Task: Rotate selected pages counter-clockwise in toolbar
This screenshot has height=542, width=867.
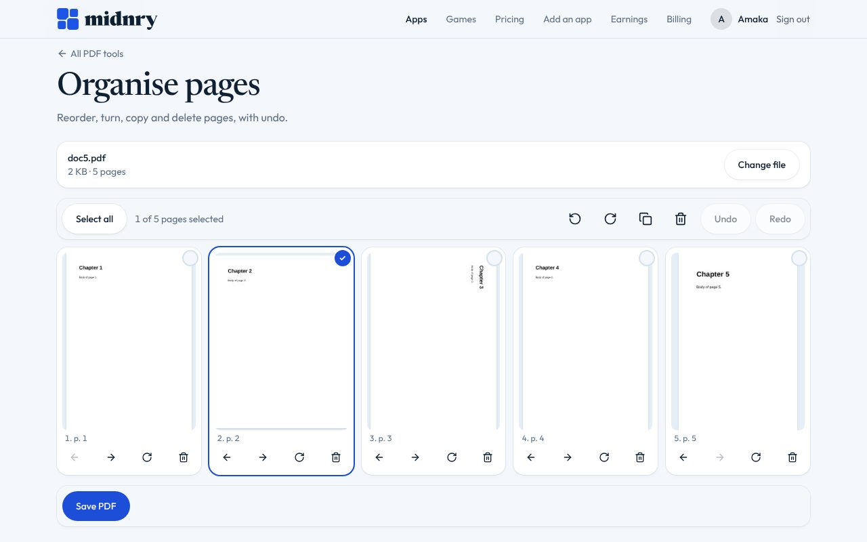Action: pos(575,219)
